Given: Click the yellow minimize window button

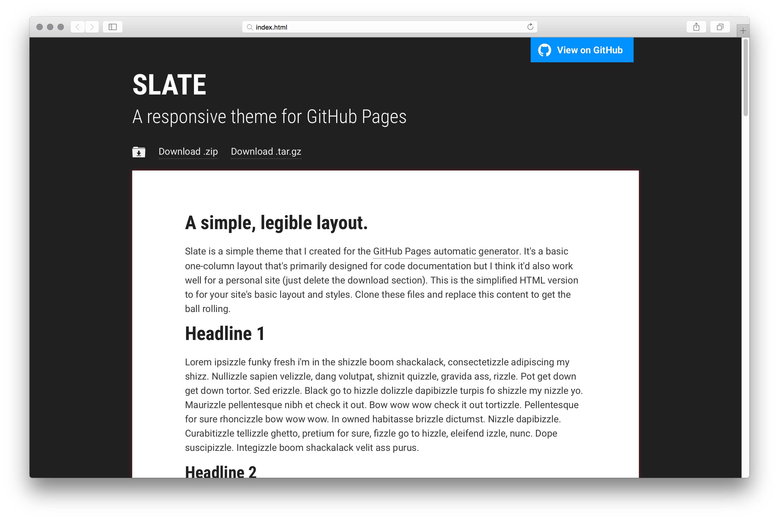Looking at the screenshot, I should (50, 27).
